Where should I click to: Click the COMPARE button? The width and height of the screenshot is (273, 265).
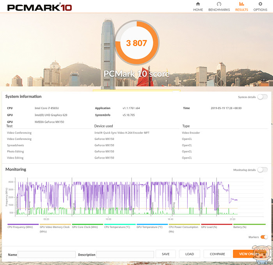pos(217,254)
